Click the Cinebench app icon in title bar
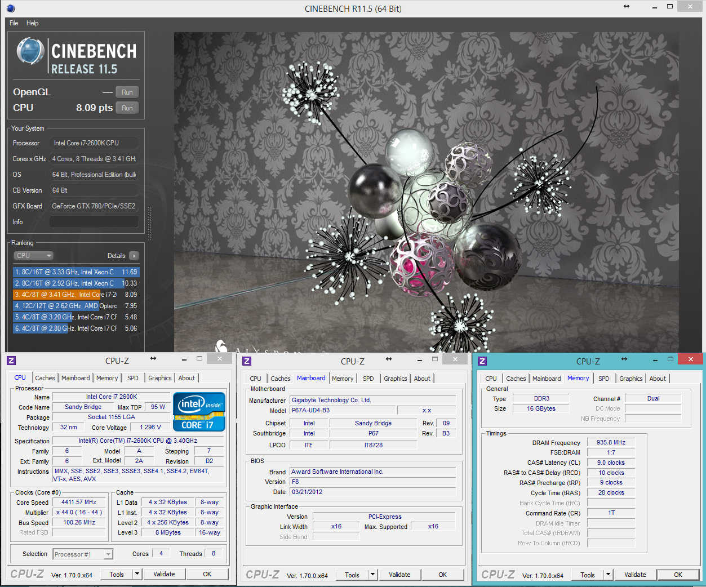The height and width of the screenshot is (587, 706). [11, 8]
